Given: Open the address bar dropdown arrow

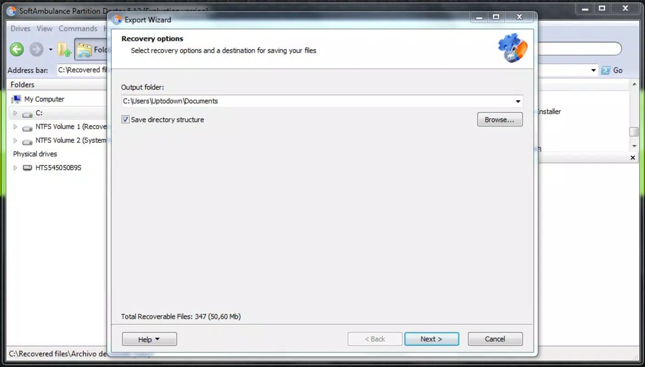Looking at the screenshot, I should coord(593,70).
